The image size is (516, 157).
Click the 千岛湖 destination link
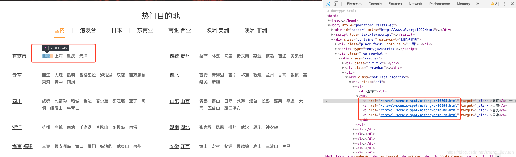86,127
